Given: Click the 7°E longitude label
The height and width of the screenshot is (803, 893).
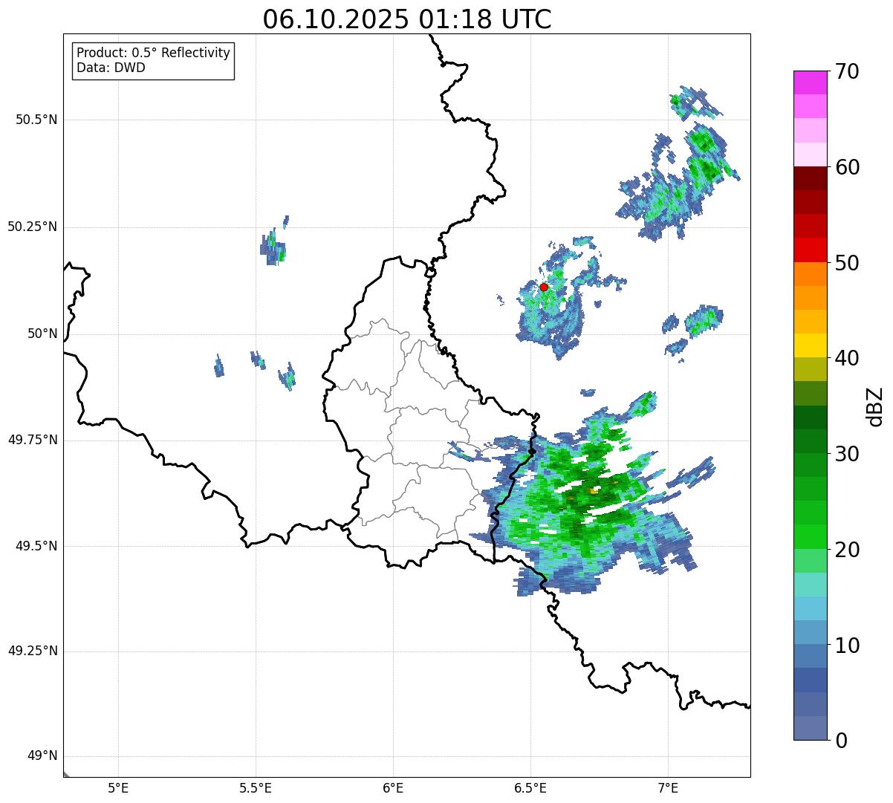Looking at the screenshot, I should [668, 788].
